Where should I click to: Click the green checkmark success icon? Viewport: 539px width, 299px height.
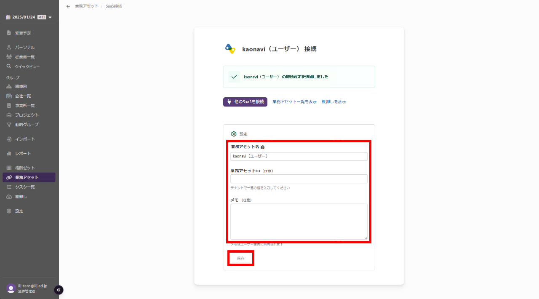tap(234, 77)
